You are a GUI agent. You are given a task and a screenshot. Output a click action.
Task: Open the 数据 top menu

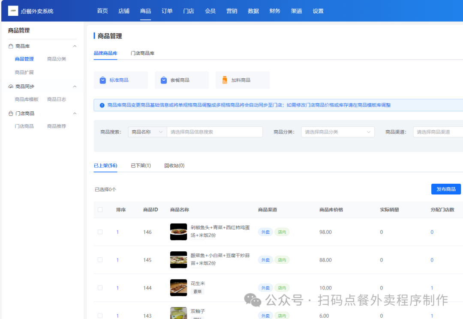[253, 11]
